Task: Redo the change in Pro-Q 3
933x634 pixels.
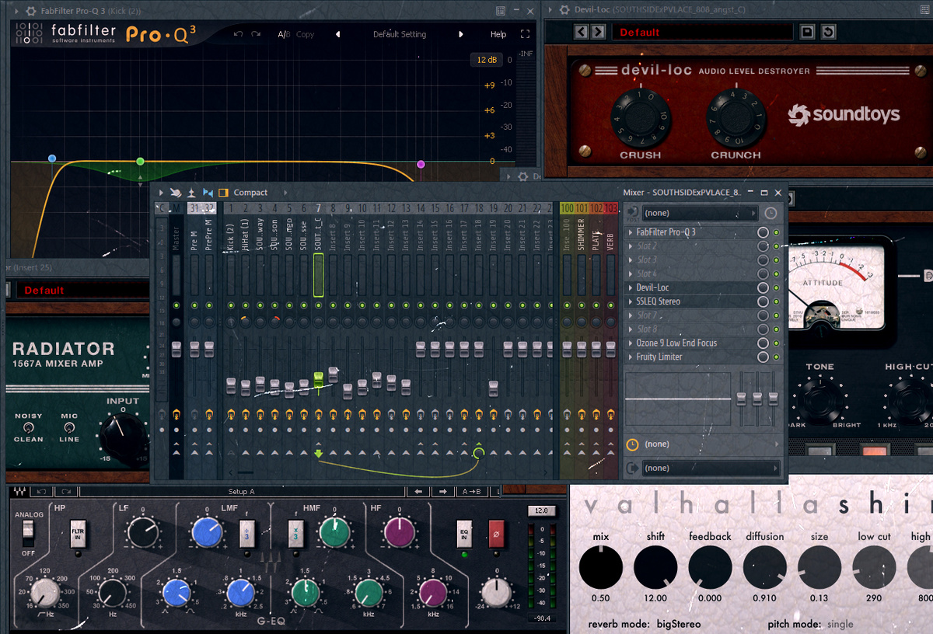Action: pos(254,34)
